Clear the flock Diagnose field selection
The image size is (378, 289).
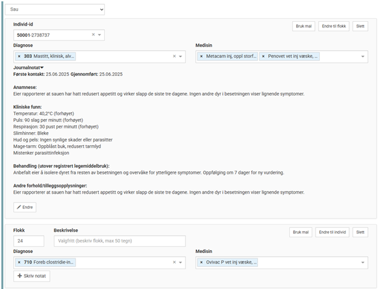(x=174, y=262)
